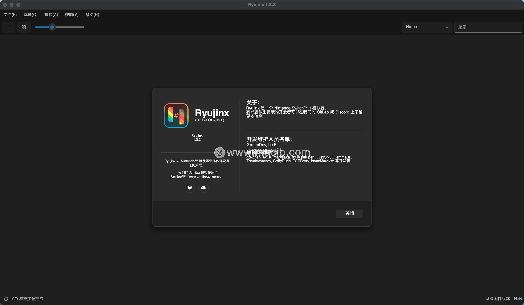Open the GitLab link icon
The width and height of the screenshot is (524, 305).
coord(190,188)
